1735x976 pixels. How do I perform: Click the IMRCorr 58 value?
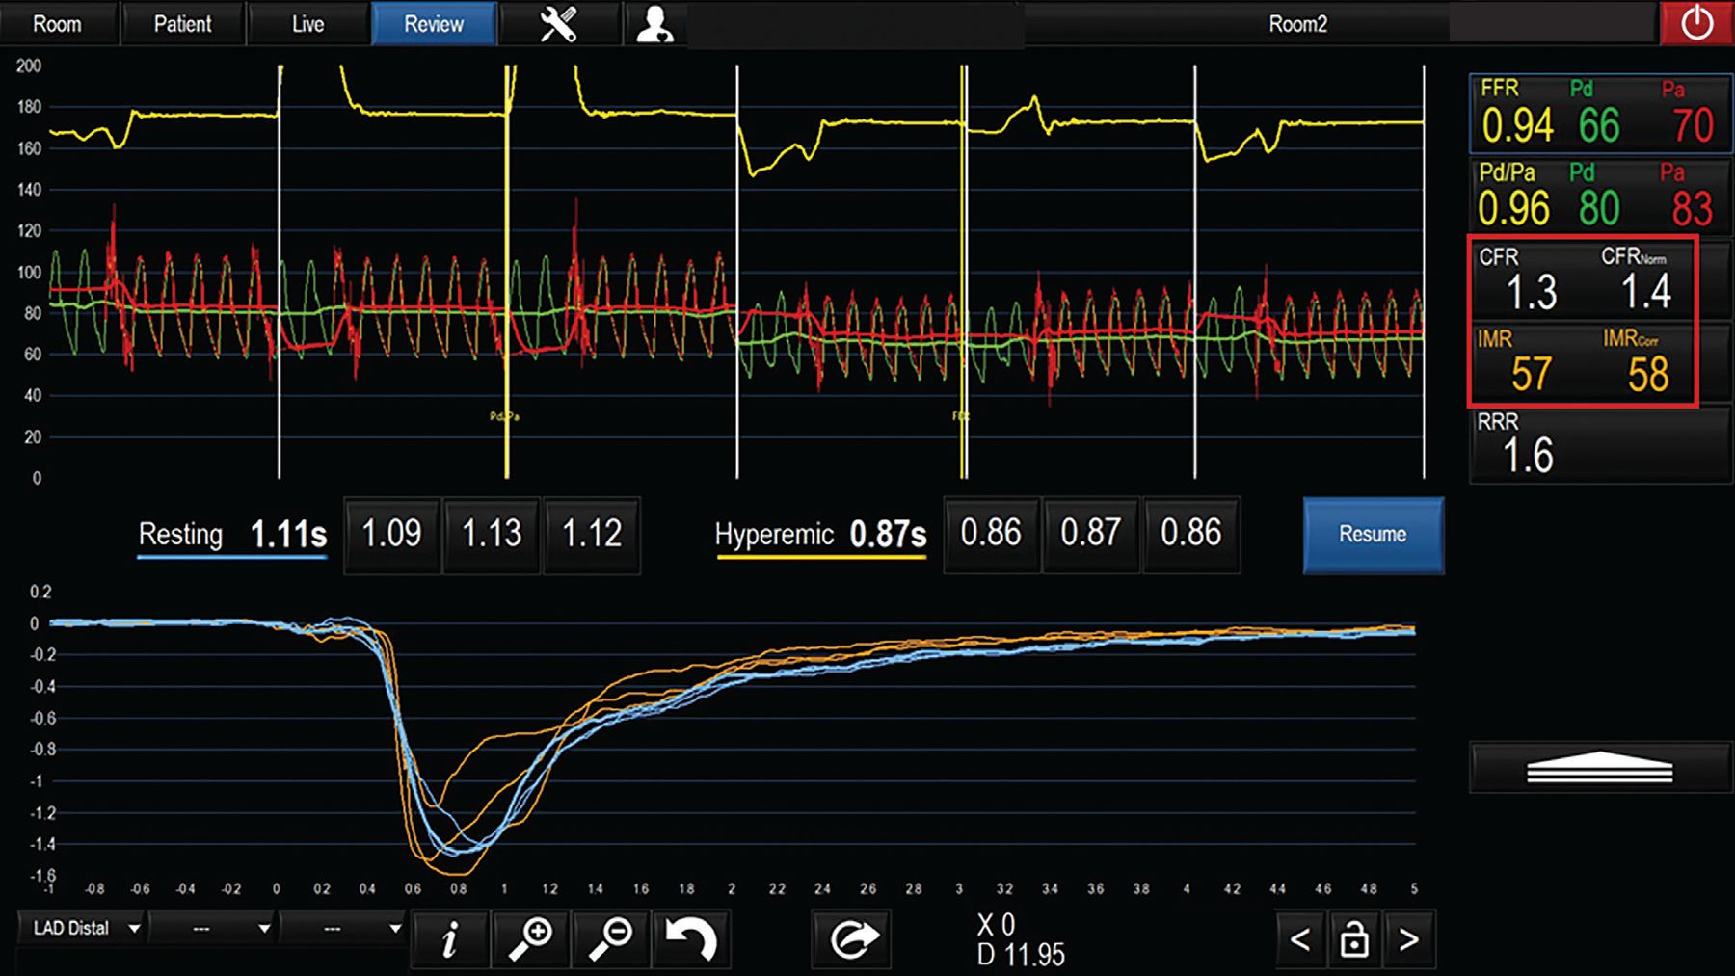pyautogui.click(x=1648, y=375)
